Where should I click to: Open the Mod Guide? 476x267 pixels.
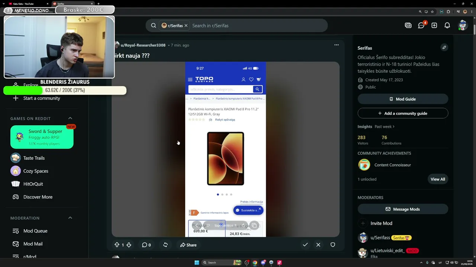403,99
